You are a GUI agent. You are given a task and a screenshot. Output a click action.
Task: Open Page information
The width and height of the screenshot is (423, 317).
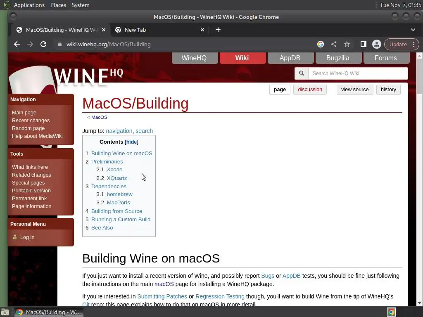31,206
